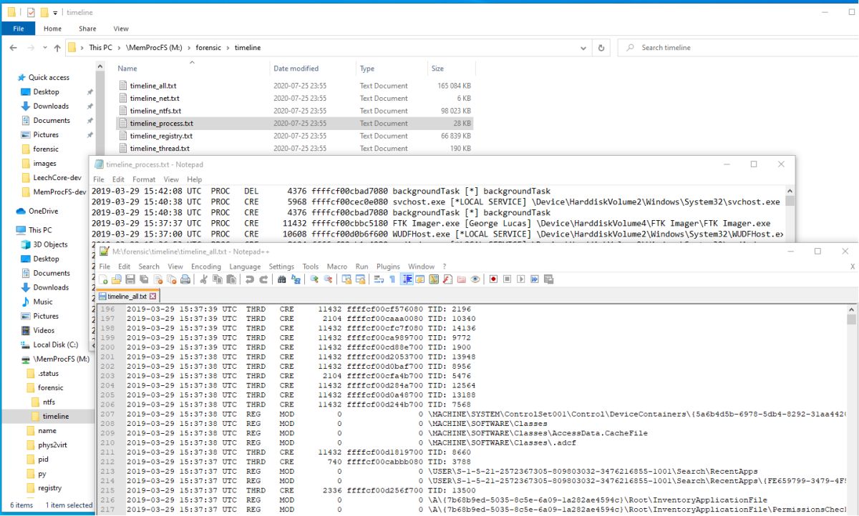
Task: Close the timeline_all.txt tab in Notepad++
Action: click(152, 296)
